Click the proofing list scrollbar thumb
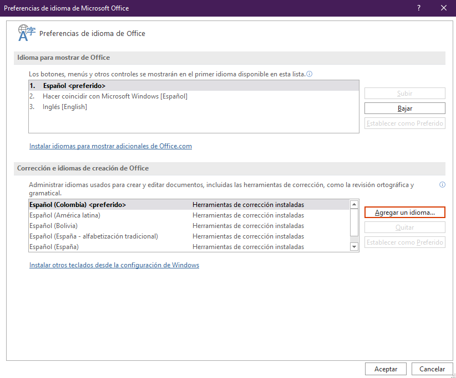 tap(354, 222)
